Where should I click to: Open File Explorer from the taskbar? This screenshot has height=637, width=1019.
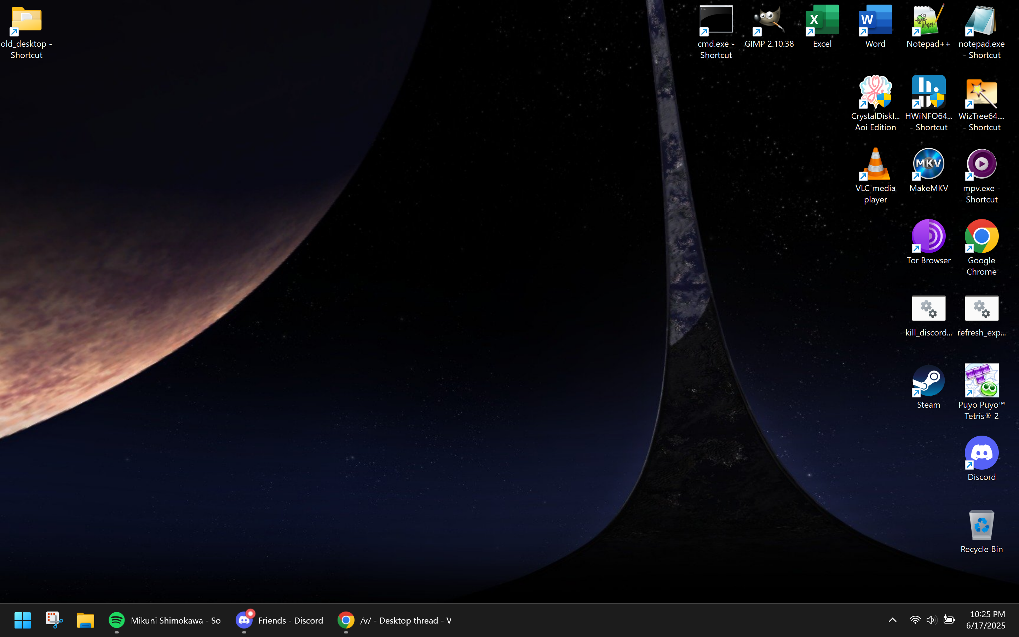pyautogui.click(x=86, y=620)
